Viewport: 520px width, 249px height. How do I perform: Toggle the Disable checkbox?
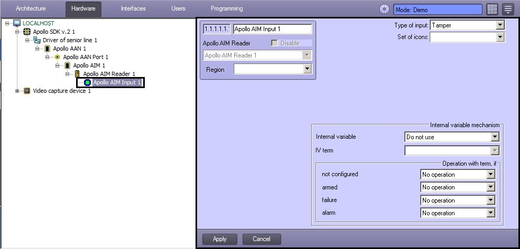274,43
